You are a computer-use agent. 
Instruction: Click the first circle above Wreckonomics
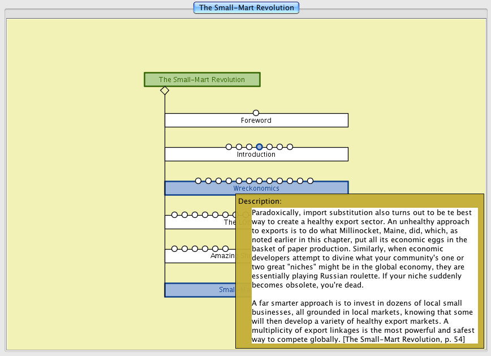[198, 181]
